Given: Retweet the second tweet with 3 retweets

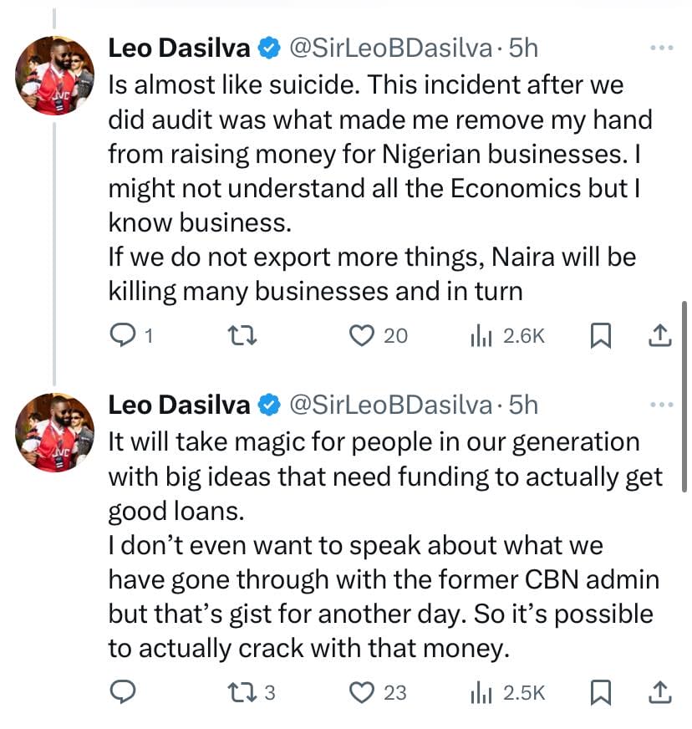Looking at the screenshot, I should point(242,692).
